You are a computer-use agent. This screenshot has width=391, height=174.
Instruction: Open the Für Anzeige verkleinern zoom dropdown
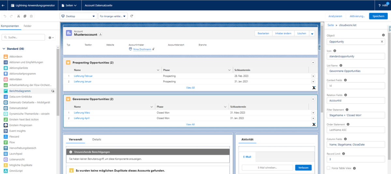[x=113, y=16]
